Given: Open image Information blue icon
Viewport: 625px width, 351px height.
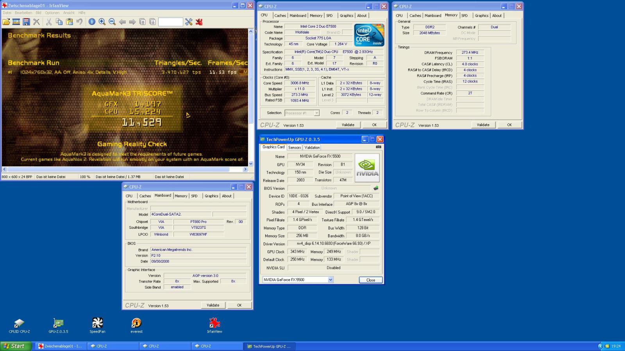Looking at the screenshot, I should point(92,22).
